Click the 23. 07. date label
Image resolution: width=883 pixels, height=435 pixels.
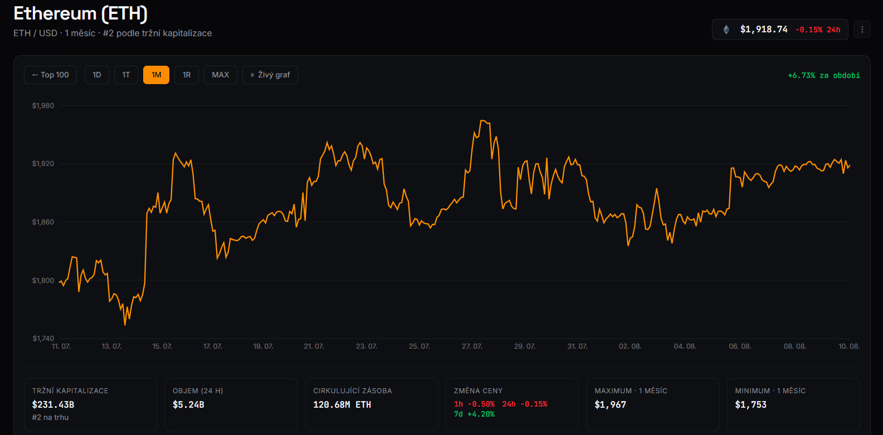(x=367, y=346)
